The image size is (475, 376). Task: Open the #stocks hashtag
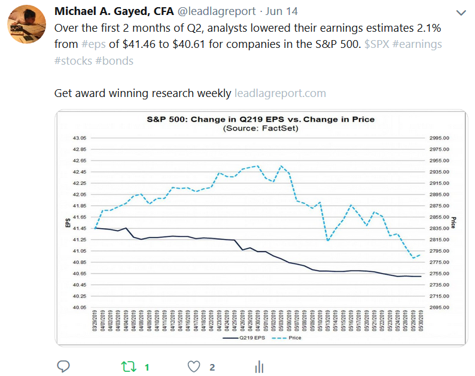coord(73,60)
